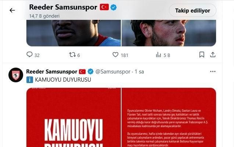View analytics showing 5 B views

(x=163, y=55)
